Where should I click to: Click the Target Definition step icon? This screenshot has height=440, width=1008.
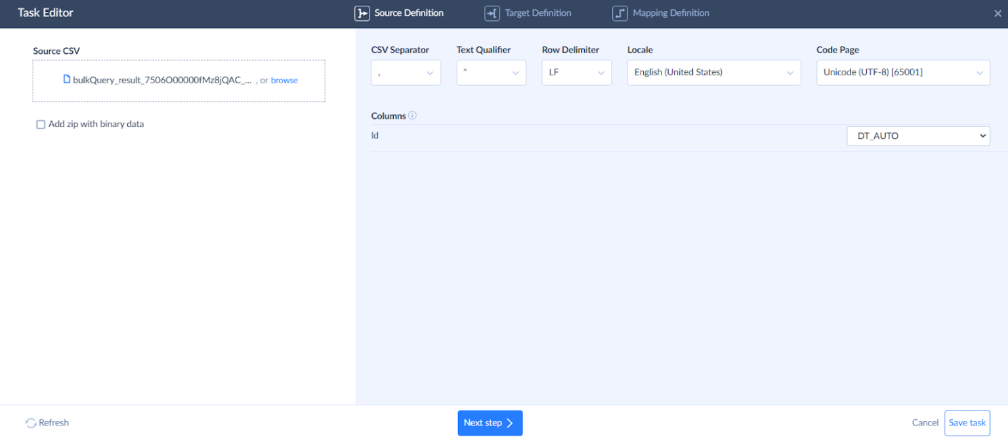[492, 13]
